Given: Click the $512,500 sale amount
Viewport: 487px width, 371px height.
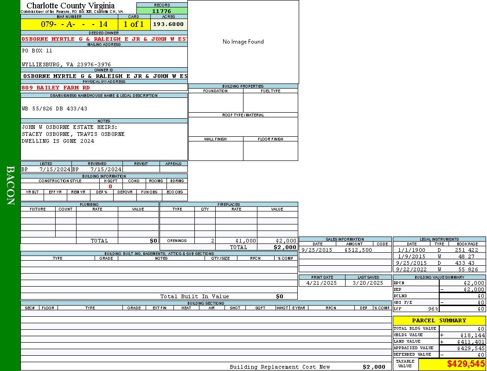Looking at the screenshot, I should tap(358, 250).
